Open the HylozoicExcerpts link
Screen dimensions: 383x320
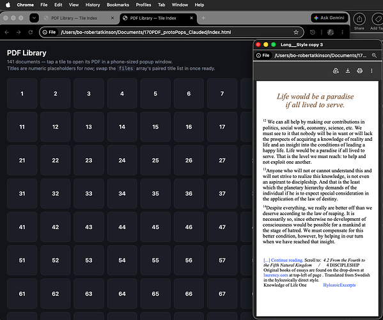tap(340, 285)
